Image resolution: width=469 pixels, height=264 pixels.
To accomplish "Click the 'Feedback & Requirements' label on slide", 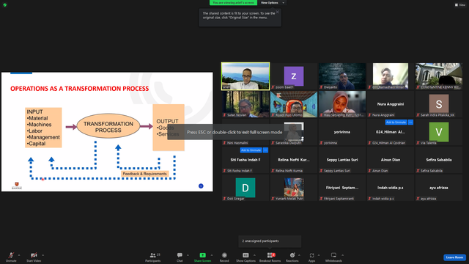I will click(145, 174).
